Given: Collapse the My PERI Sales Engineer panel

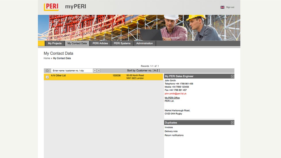Looking at the screenshot, I should [232, 76].
